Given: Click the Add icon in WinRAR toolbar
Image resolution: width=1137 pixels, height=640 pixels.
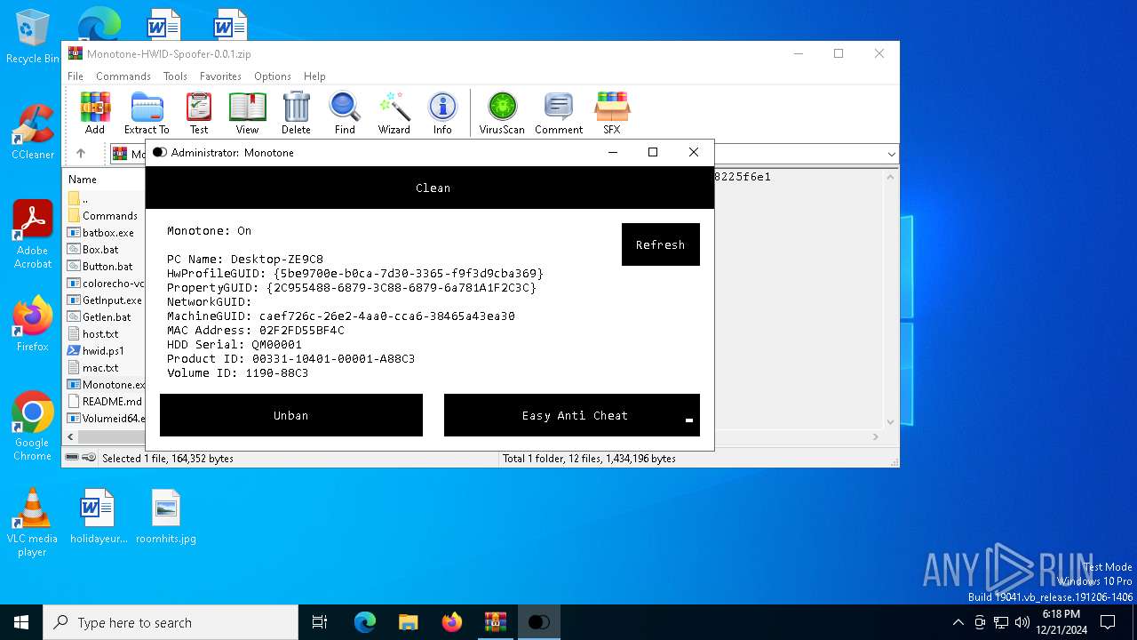Looking at the screenshot, I should point(95,113).
